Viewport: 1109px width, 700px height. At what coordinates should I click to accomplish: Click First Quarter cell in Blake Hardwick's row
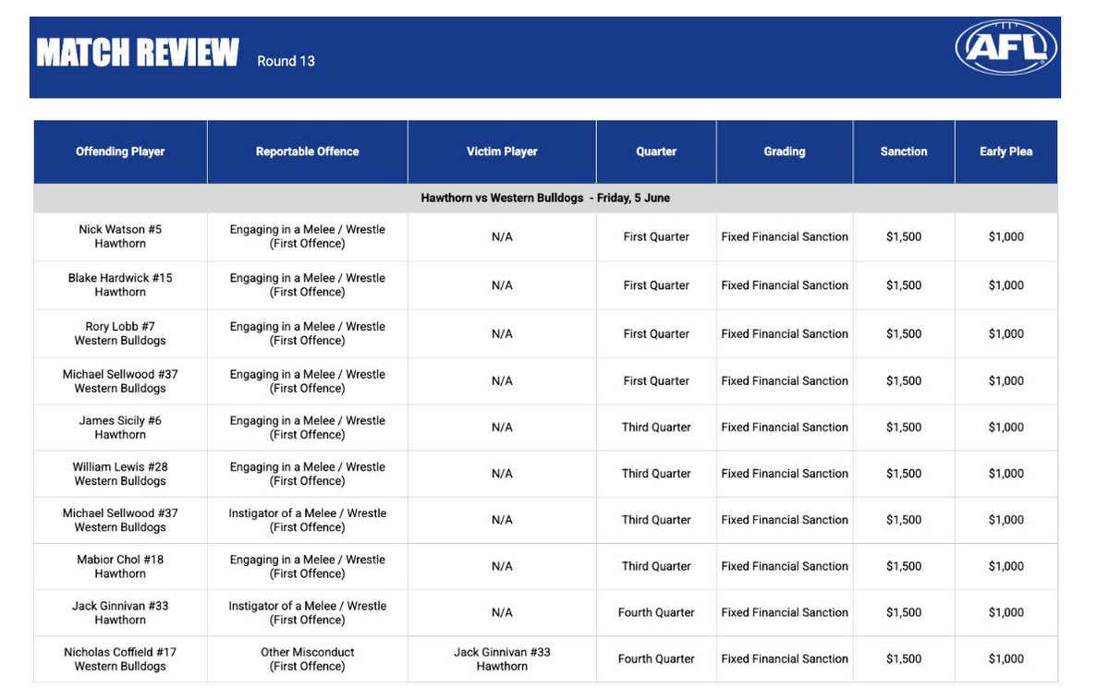coord(656,284)
